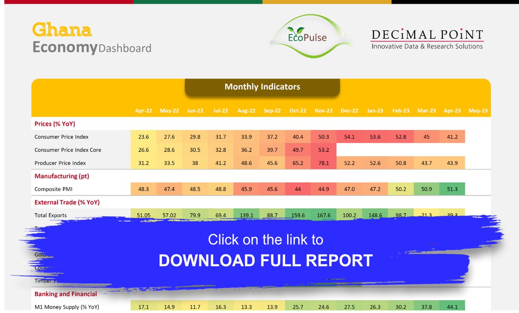Click Consumer Price Index value 45 for Mar-23
Viewport: 519px width, 313px height.
click(426, 137)
